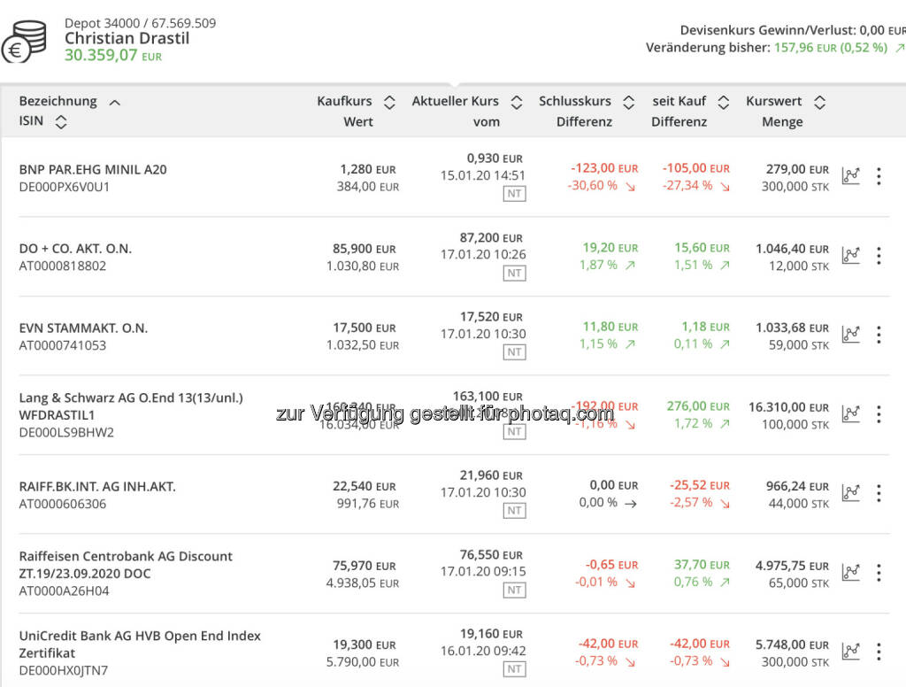Sort by Aktueller Kurs column arrows

click(x=517, y=103)
